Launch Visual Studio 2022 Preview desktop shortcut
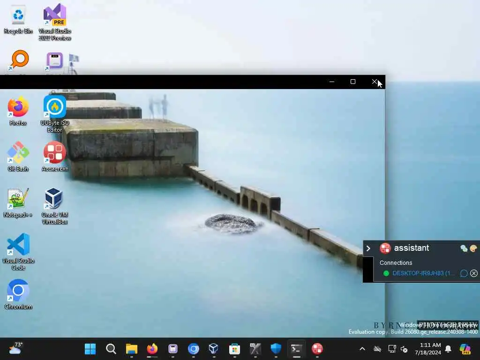480x360 pixels. pos(54,22)
